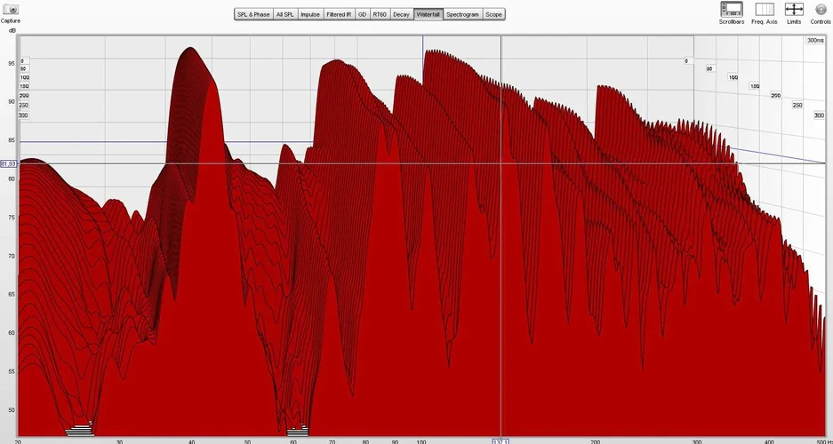Image resolution: width=833 pixels, height=444 pixels.
Task: Toggle the Freq. Axis icon
Action: tap(765, 9)
